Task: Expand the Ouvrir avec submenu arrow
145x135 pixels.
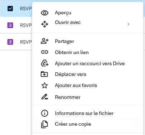Action: coord(128,24)
